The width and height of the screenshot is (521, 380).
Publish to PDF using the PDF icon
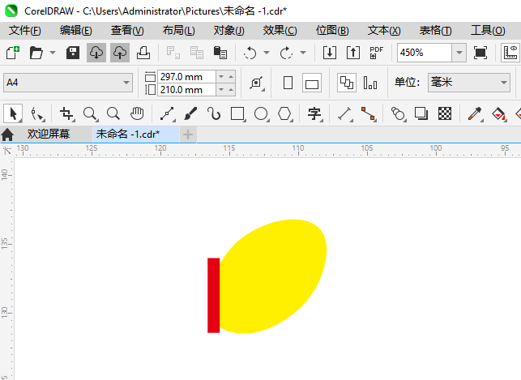tap(376, 53)
